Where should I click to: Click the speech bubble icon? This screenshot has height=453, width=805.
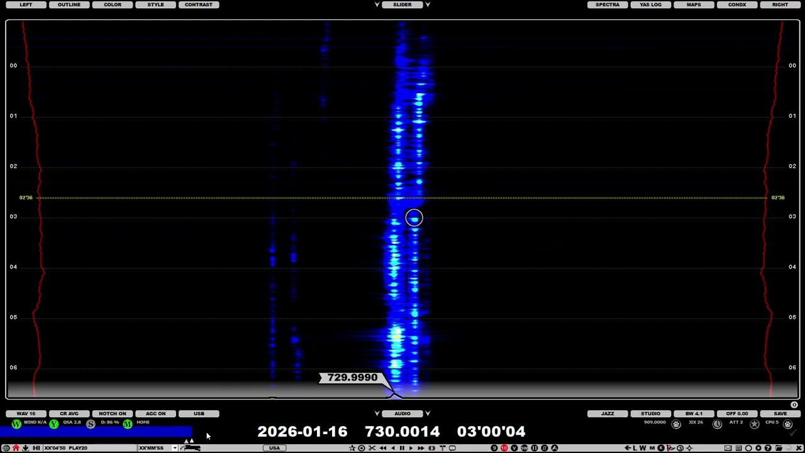(x=452, y=448)
